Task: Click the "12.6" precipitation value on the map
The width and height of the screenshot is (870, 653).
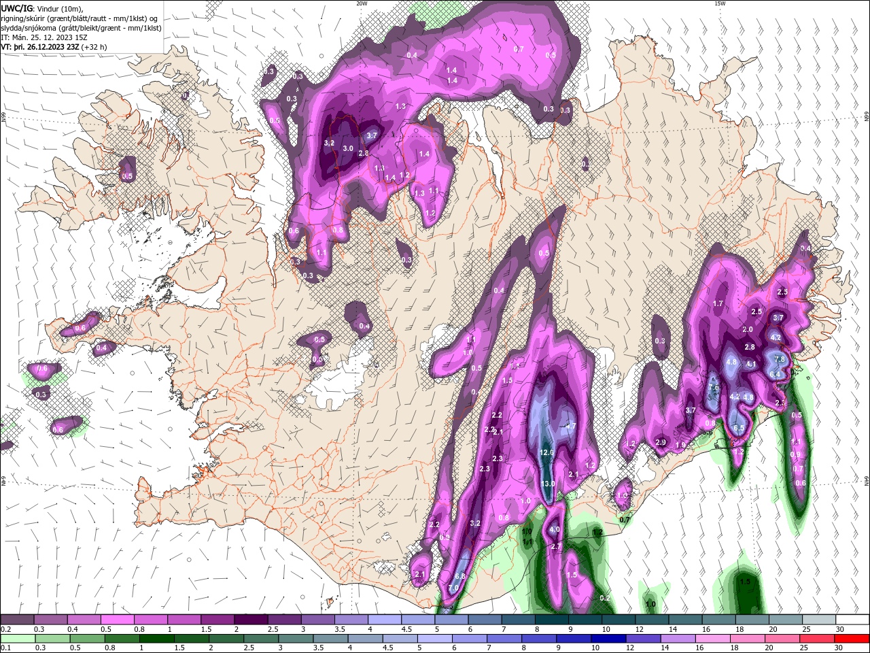Action: pyautogui.click(x=546, y=452)
